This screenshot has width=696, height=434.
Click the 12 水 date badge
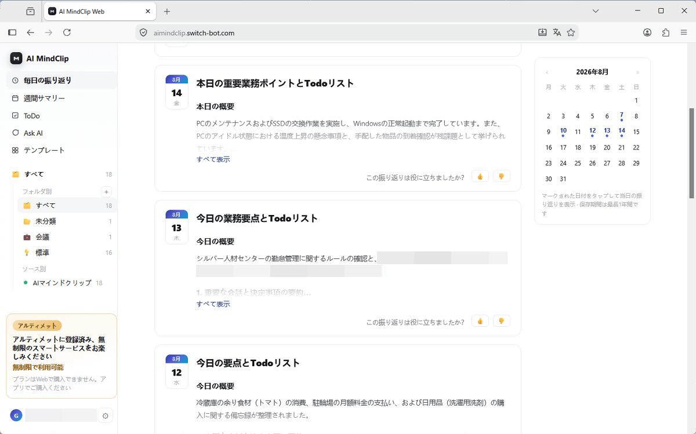176,371
